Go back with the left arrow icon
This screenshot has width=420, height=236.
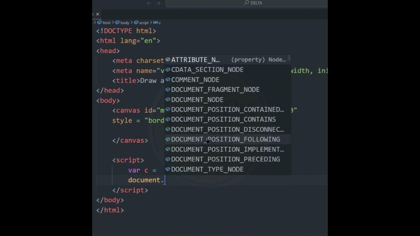(149, 3)
